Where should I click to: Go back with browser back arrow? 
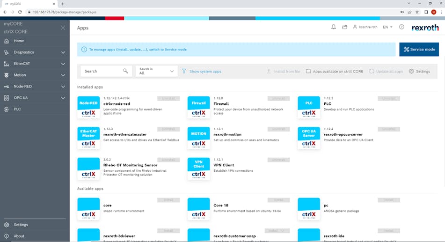point(5,12)
